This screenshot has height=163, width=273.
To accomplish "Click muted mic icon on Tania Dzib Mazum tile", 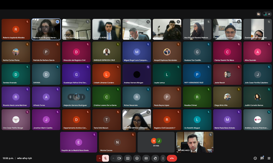I will (x=118, y=112).
